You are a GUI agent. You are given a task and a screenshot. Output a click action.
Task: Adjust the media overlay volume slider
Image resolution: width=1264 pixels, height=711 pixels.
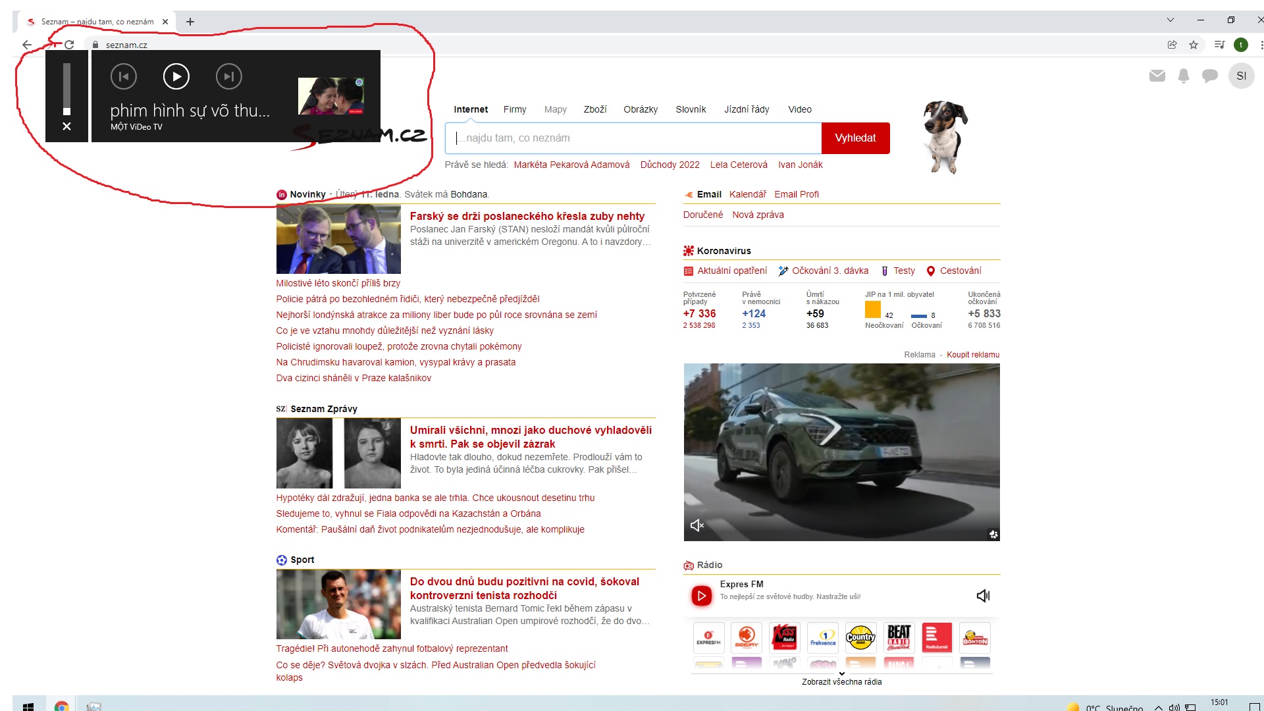[x=66, y=90]
